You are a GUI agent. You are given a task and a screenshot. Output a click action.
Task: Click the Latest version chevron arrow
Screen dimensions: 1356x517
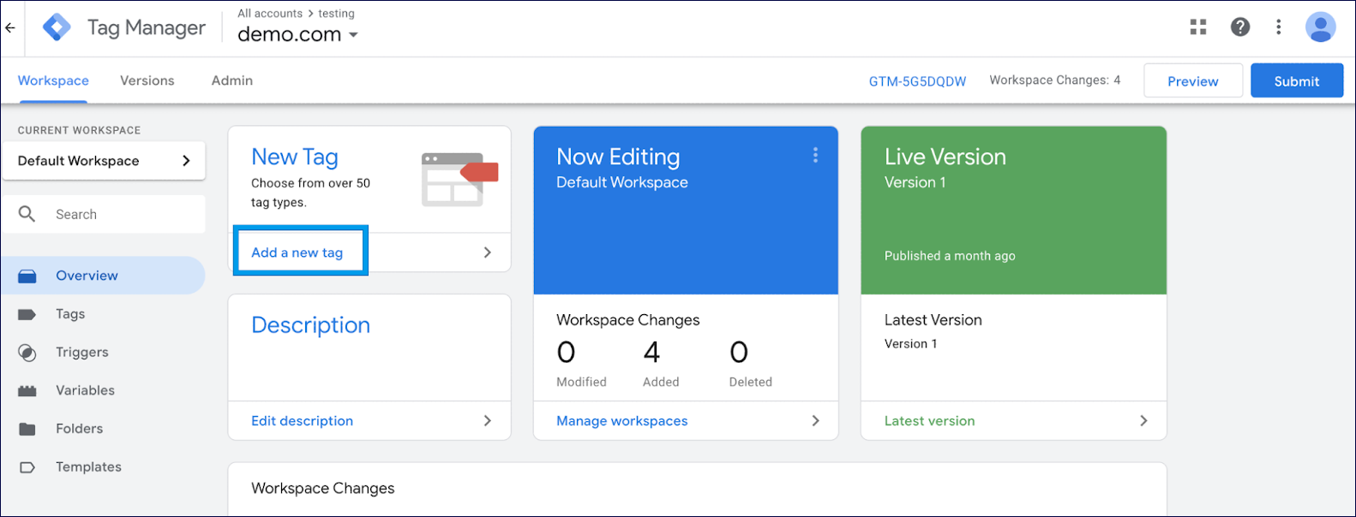coord(1143,420)
